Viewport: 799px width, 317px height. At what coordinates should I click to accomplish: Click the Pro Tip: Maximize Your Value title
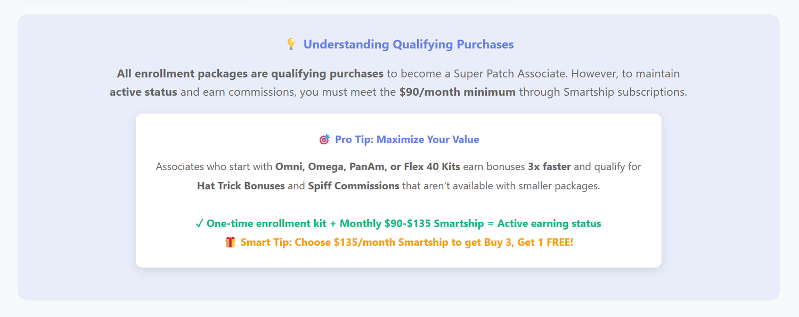(407, 140)
